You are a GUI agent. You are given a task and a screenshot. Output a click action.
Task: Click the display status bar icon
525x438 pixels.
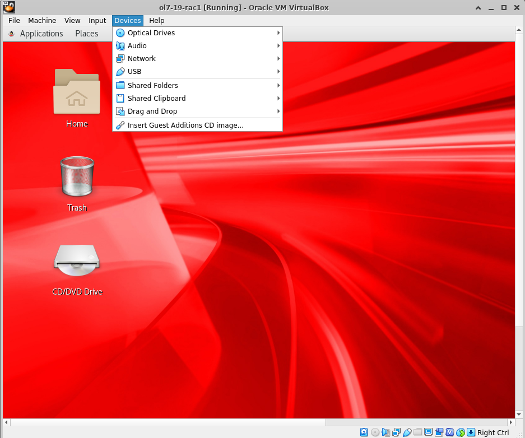pyautogui.click(x=428, y=432)
